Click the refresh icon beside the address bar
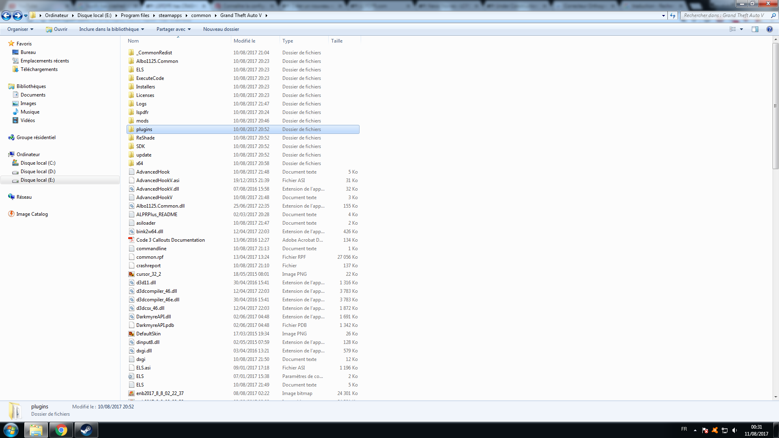The image size is (779, 438). pos(673,15)
